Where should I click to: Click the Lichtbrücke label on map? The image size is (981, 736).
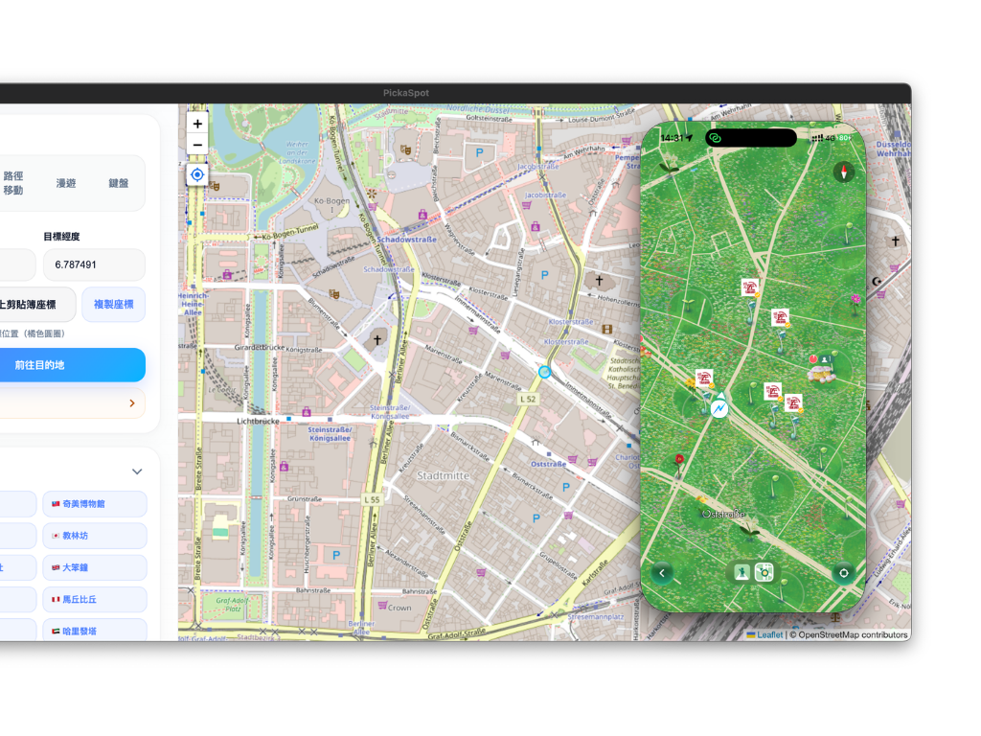258,422
